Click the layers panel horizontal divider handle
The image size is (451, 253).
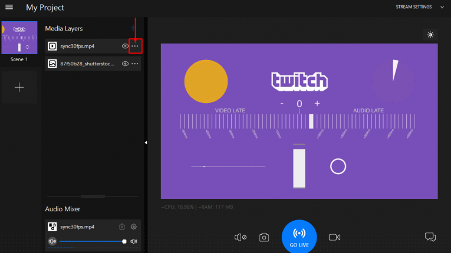93,197
